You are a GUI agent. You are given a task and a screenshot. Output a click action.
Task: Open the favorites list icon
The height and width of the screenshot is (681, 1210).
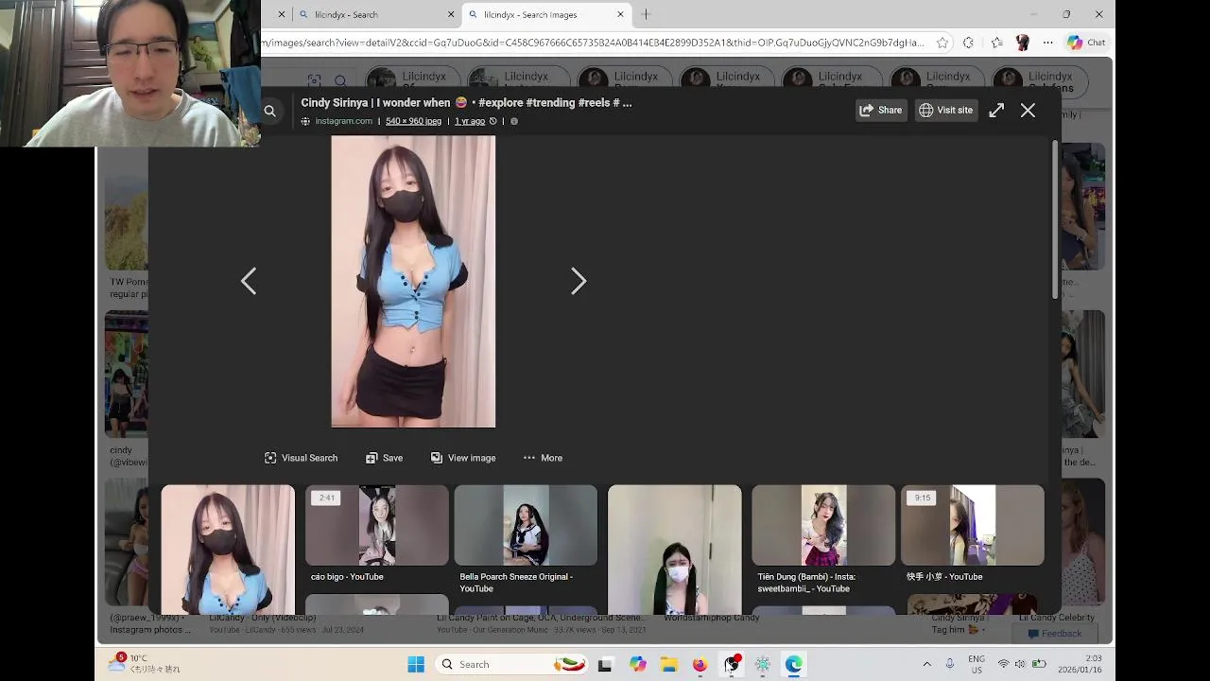point(996,43)
